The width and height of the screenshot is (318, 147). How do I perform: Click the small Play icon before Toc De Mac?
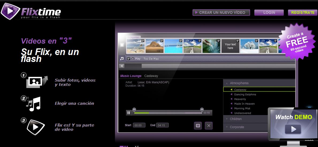tap(133, 59)
